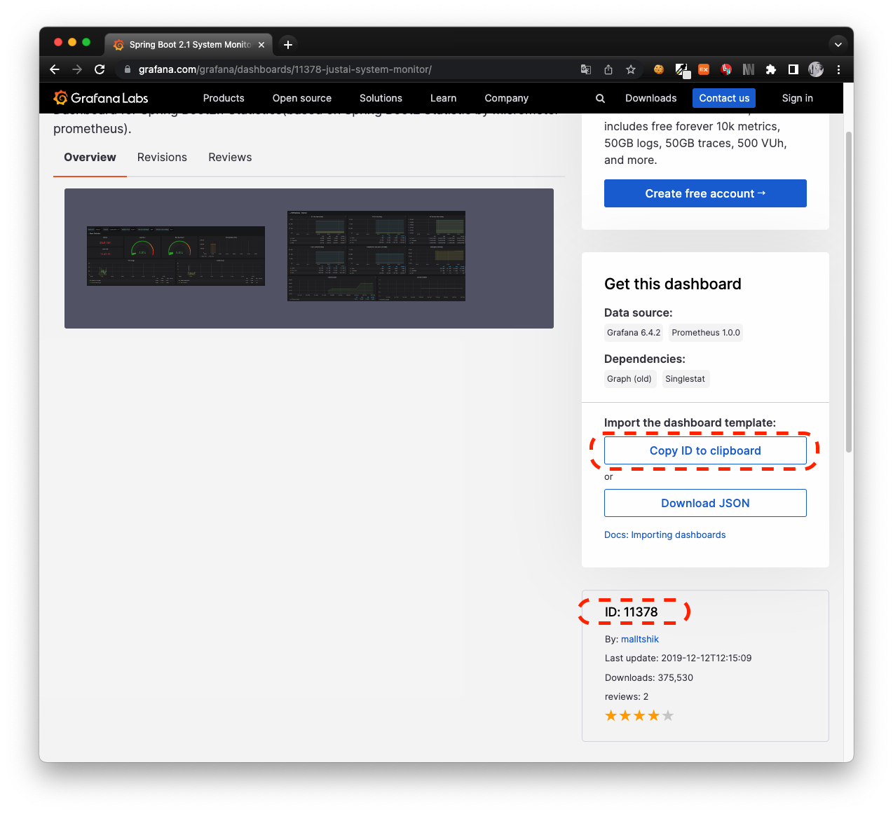Open the Solutions menu

(381, 98)
